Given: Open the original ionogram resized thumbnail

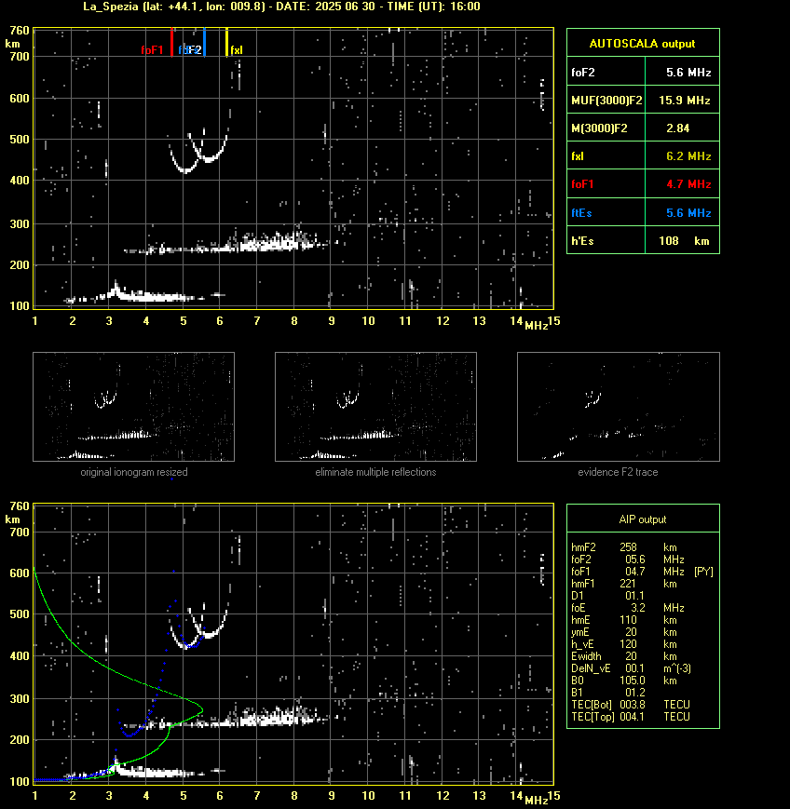Looking at the screenshot, I should [134, 407].
